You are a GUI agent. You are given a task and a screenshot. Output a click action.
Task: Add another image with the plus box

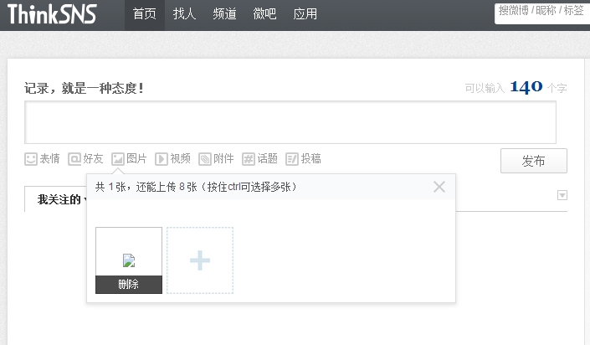coord(200,260)
